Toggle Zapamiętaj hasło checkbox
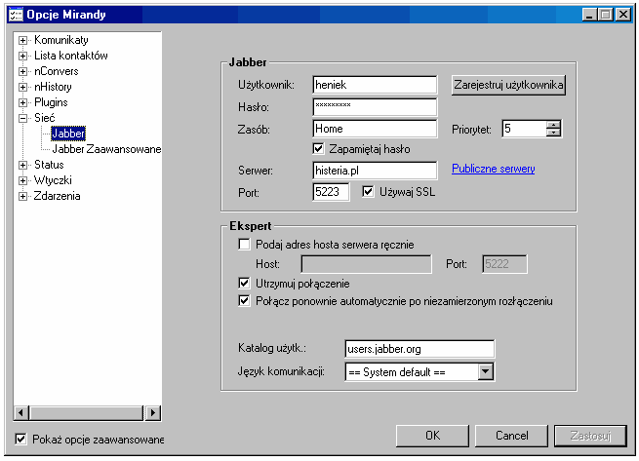This screenshot has width=639, height=461. [318, 149]
